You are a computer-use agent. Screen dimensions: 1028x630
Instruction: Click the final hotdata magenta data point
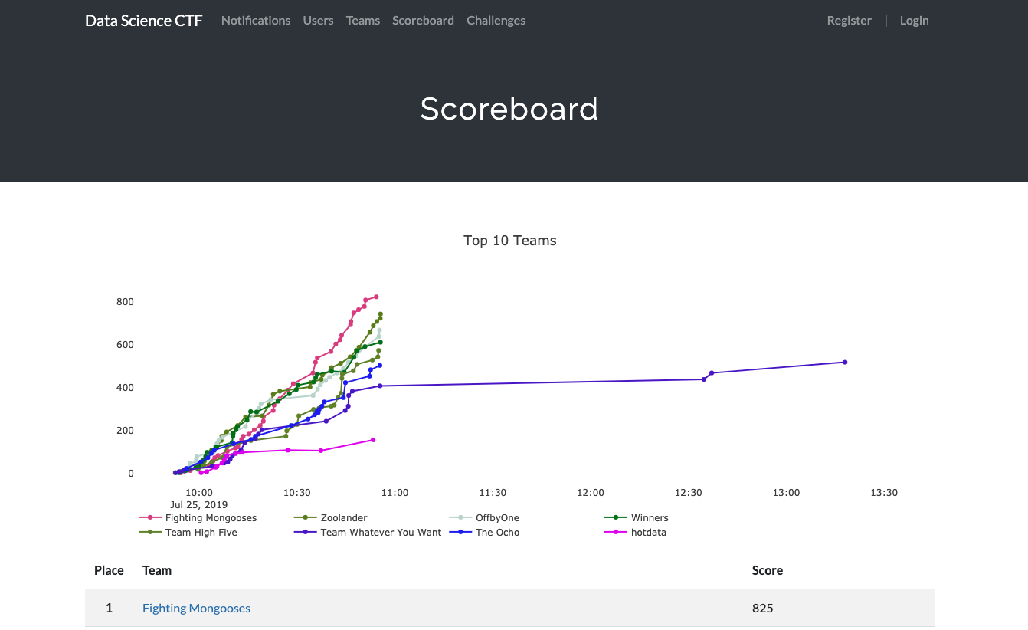tap(373, 440)
